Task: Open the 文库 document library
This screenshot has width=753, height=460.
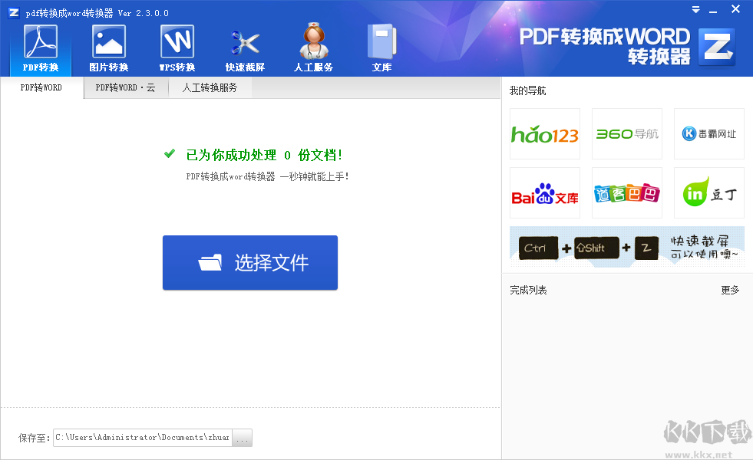Action: pyautogui.click(x=381, y=46)
